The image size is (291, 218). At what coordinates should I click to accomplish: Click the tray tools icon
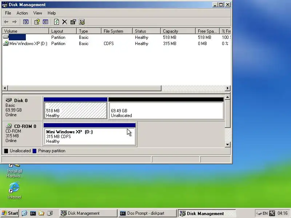pos(272,213)
